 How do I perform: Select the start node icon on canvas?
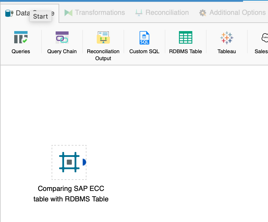point(69,162)
